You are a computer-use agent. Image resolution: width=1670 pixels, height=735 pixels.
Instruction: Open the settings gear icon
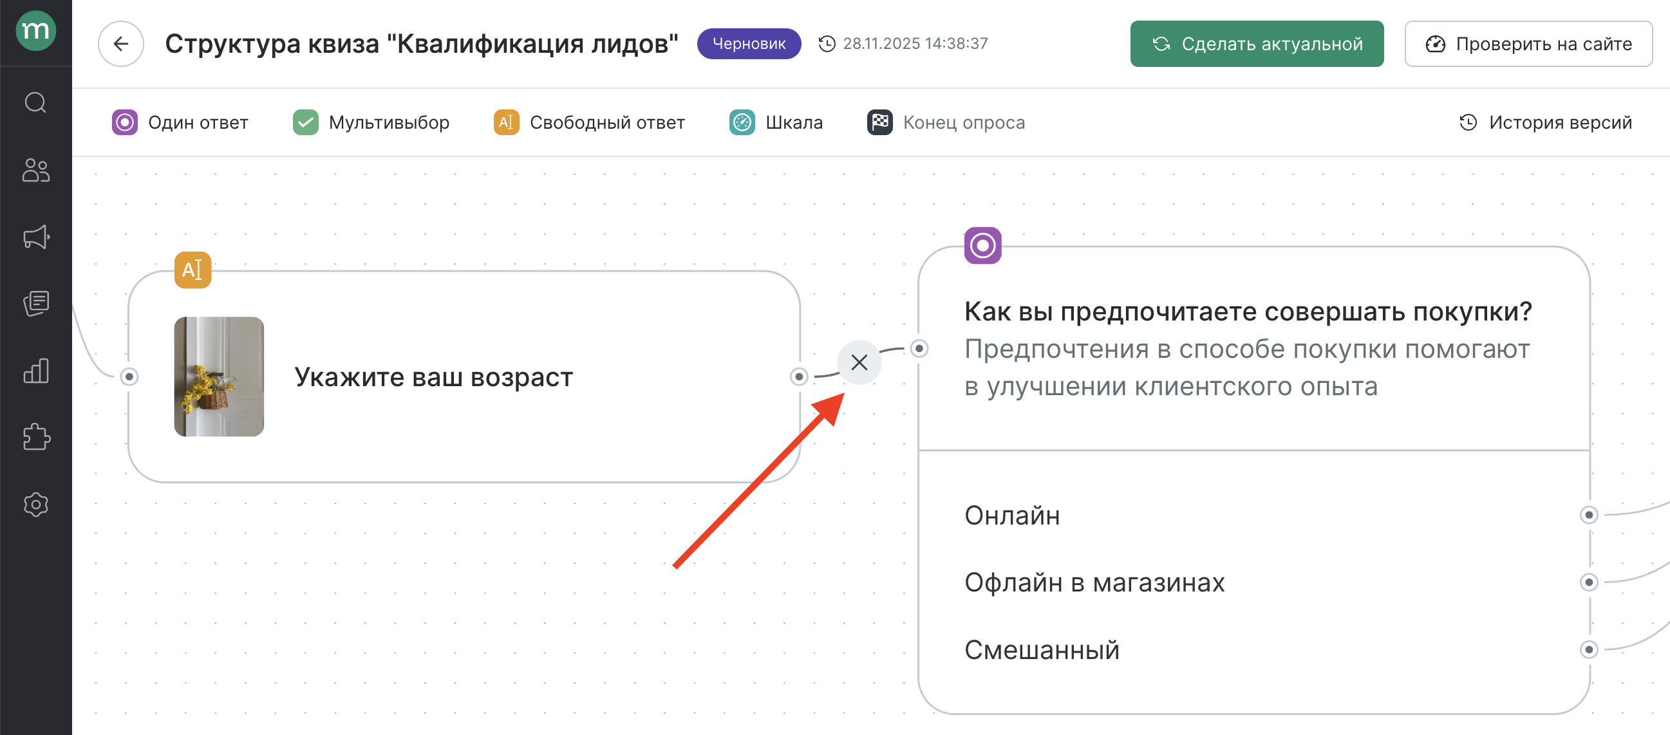(x=35, y=504)
